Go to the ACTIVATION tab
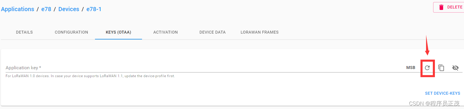This screenshot has width=464, height=109. pos(166,32)
